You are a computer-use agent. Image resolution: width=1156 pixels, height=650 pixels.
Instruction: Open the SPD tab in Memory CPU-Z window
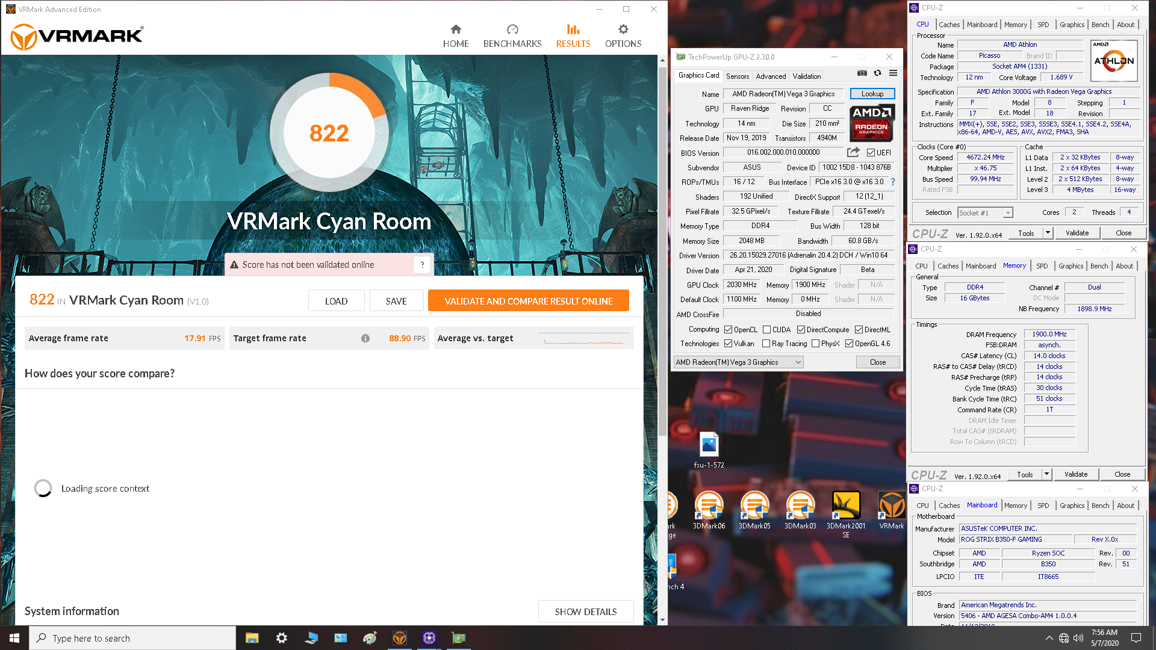[1042, 266]
